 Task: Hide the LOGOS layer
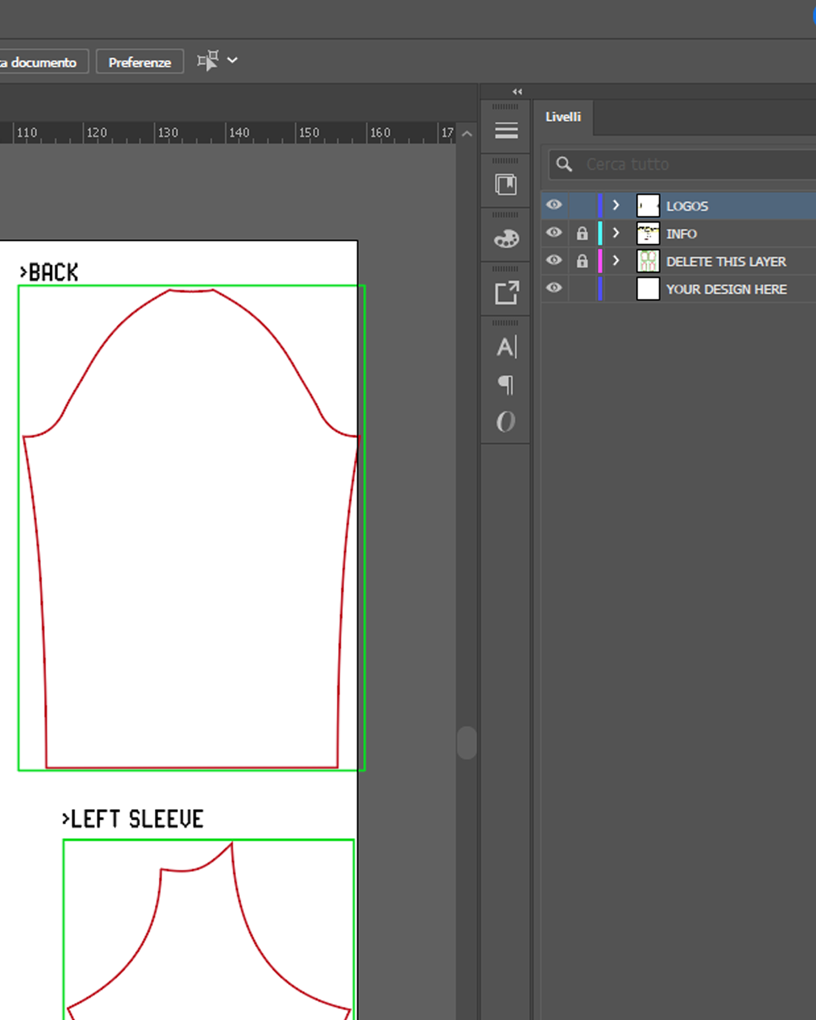pyautogui.click(x=554, y=205)
